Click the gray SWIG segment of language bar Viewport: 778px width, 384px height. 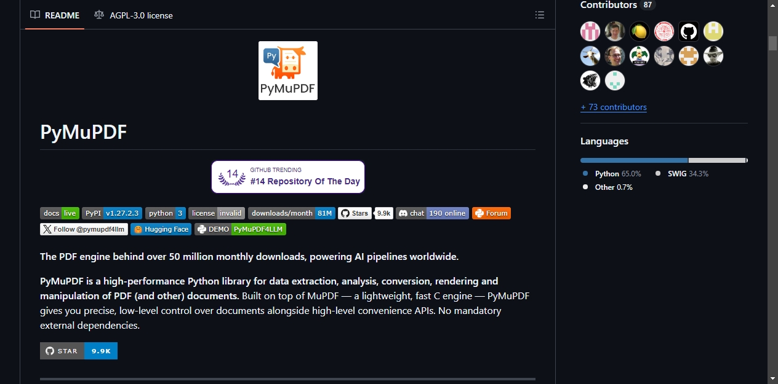[x=717, y=160]
